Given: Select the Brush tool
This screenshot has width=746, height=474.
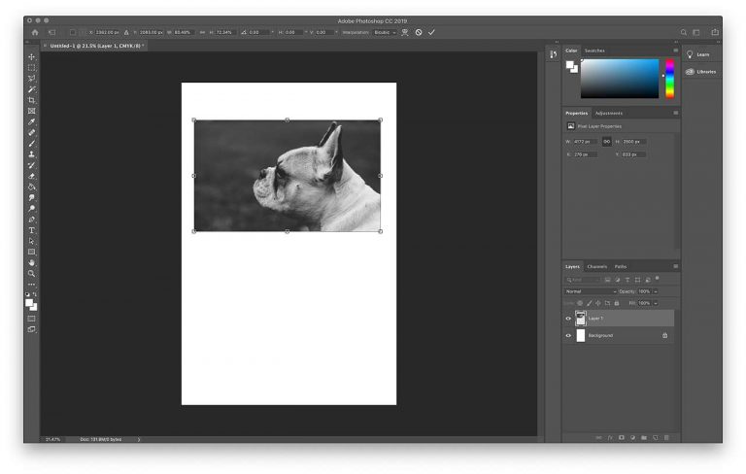Looking at the screenshot, I should [31, 143].
